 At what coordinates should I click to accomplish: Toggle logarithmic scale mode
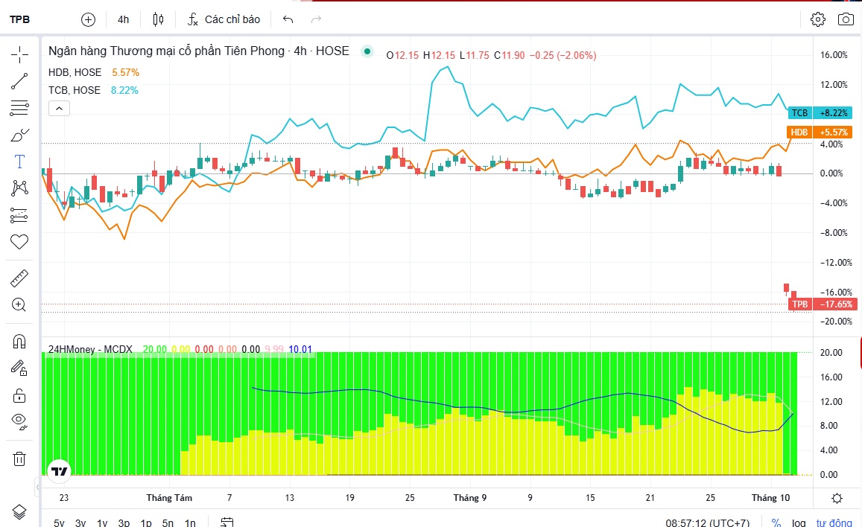click(x=799, y=523)
